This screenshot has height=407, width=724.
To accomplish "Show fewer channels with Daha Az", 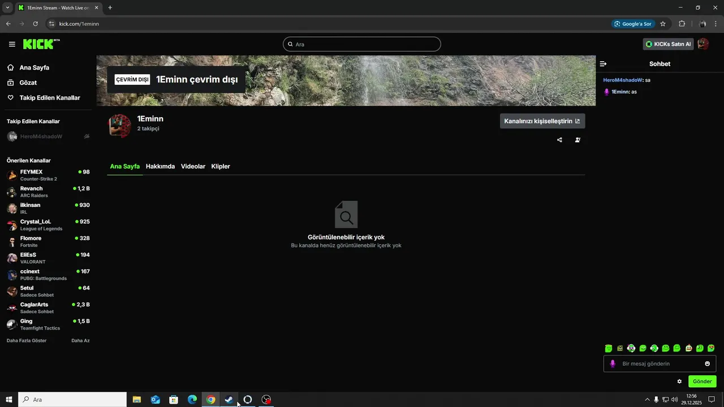I will coord(80,340).
